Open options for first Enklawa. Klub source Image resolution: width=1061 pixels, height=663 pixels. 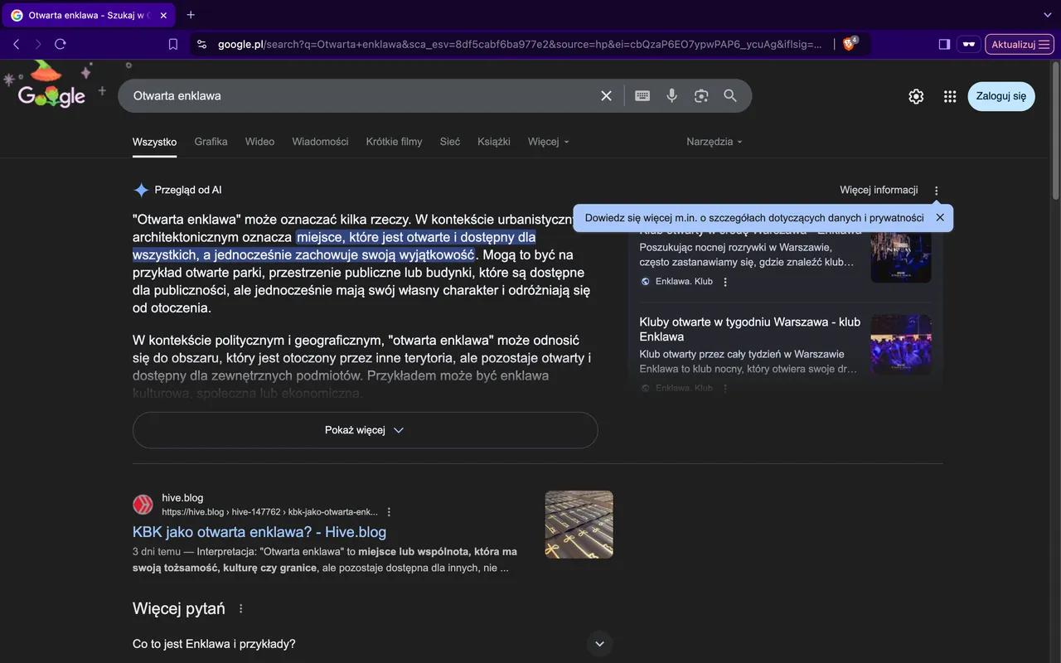point(725,282)
